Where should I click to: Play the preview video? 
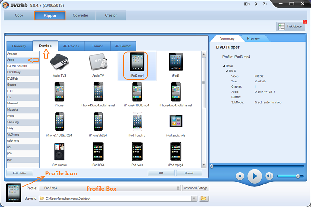click(x=255, y=176)
